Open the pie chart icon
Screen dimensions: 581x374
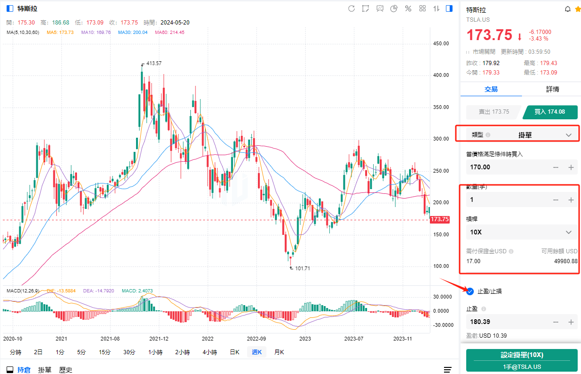(x=394, y=8)
